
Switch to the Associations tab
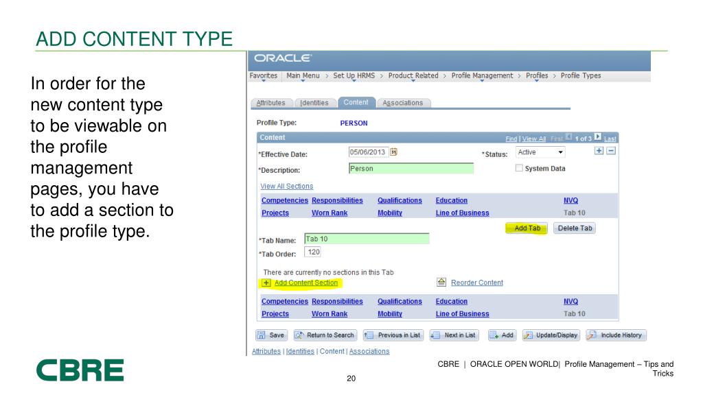pyautogui.click(x=403, y=103)
